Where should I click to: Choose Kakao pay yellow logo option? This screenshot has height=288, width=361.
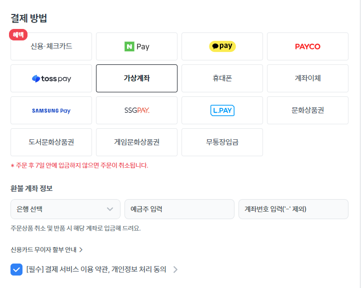point(222,46)
